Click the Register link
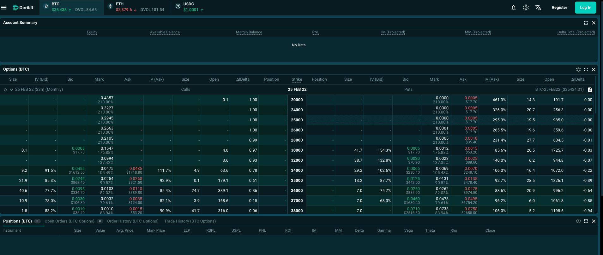603x255 pixels. click(559, 8)
